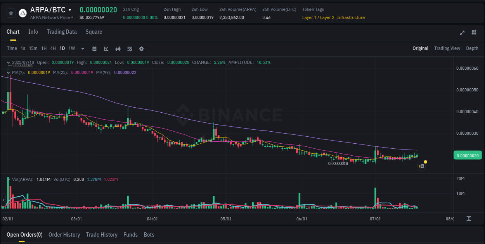The width and height of the screenshot is (485, 244).
Task: Collapse the Vol(ARPA) indicator chevron
Action: [9, 179]
